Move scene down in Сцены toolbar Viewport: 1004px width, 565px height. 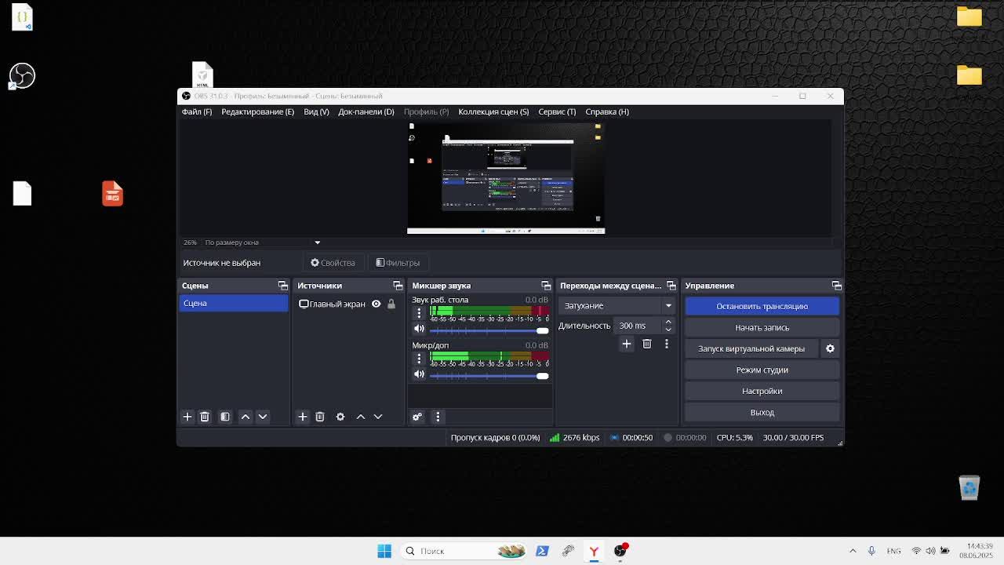(263, 417)
